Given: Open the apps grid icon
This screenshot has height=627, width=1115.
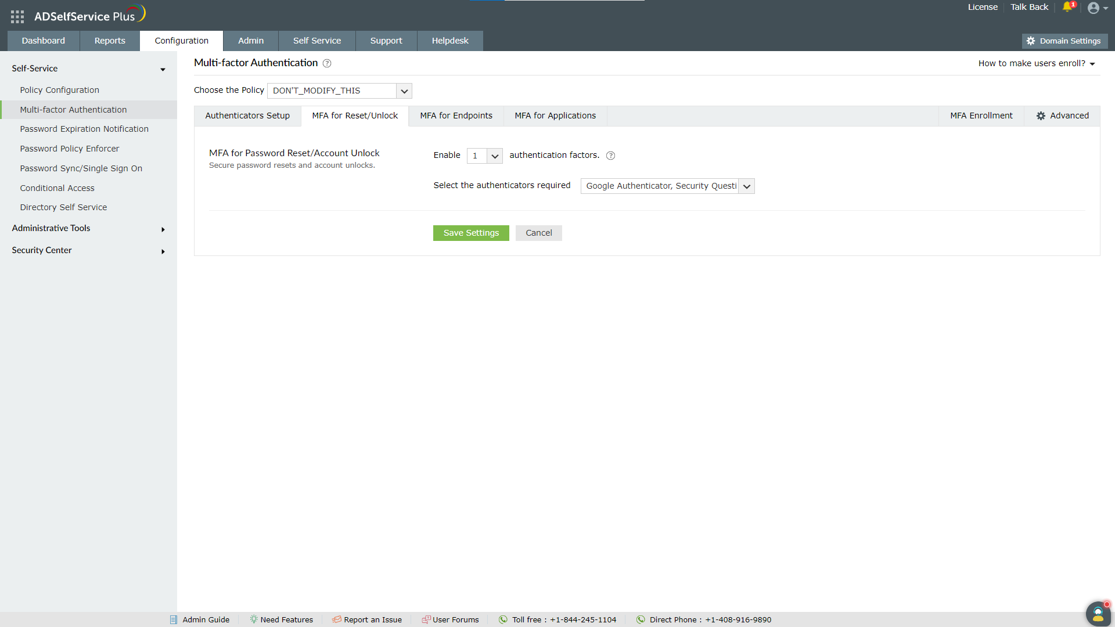Looking at the screenshot, I should 17,17.
